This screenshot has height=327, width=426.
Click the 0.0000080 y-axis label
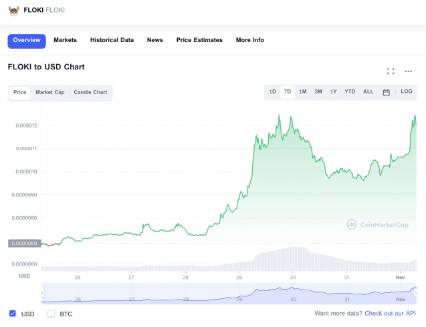pos(24,218)
